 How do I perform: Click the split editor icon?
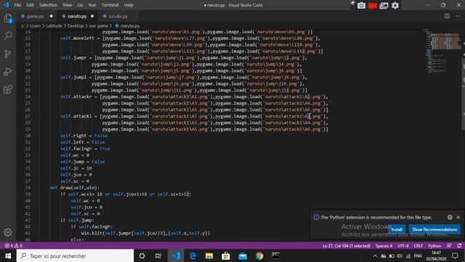pos(447,16)
